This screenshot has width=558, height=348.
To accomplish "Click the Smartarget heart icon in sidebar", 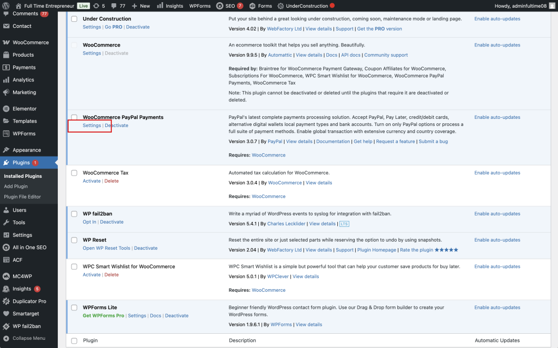I will click(x=6, y=314).
